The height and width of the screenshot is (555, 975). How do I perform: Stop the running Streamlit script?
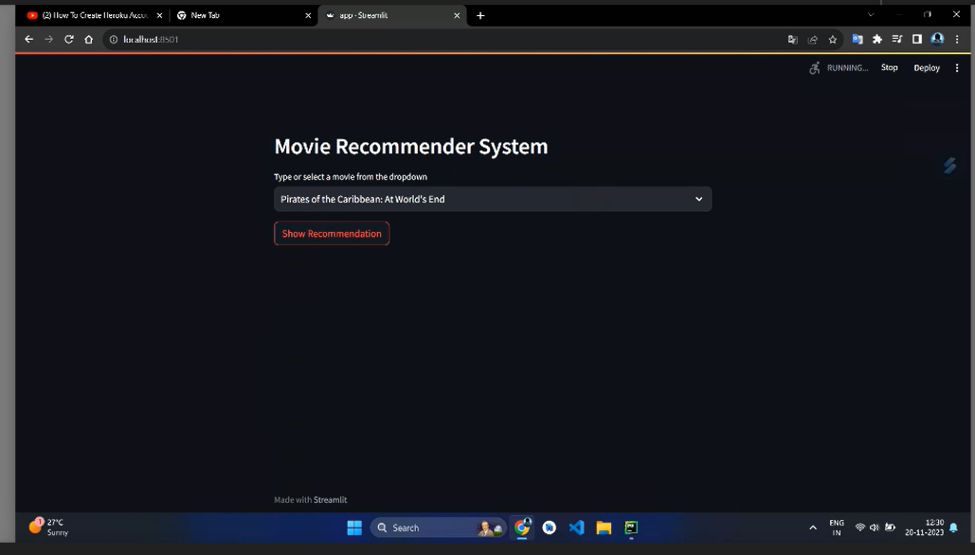click(889, 68)
